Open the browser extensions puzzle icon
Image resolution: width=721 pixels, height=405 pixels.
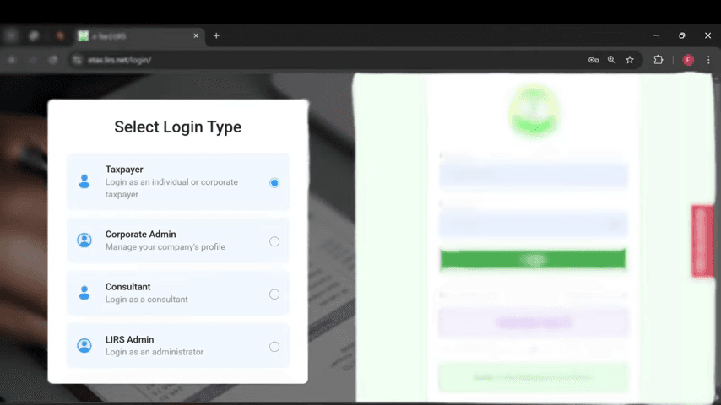point(659,60)
